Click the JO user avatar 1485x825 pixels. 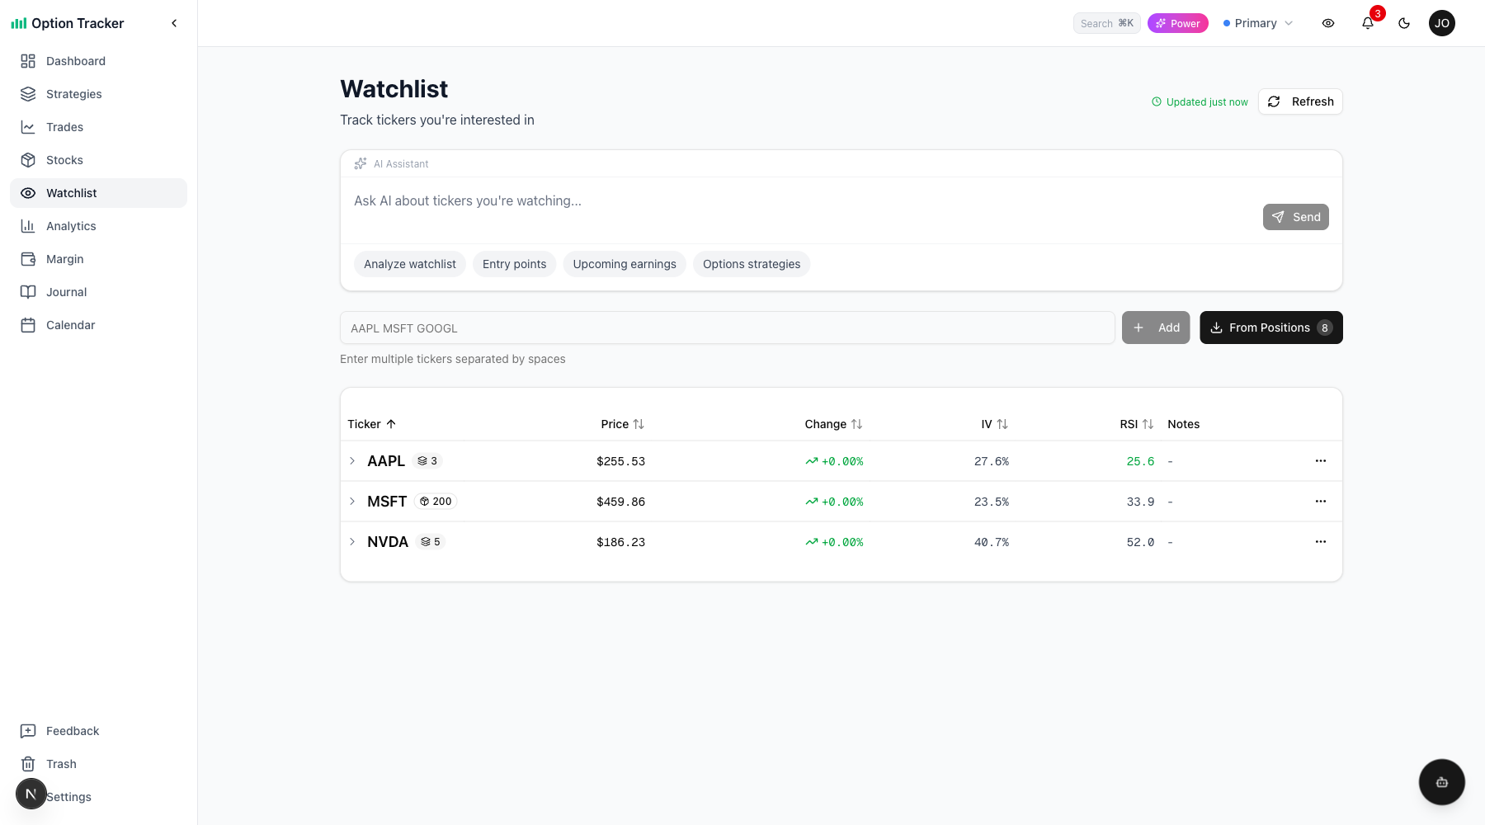(1441, 23)
